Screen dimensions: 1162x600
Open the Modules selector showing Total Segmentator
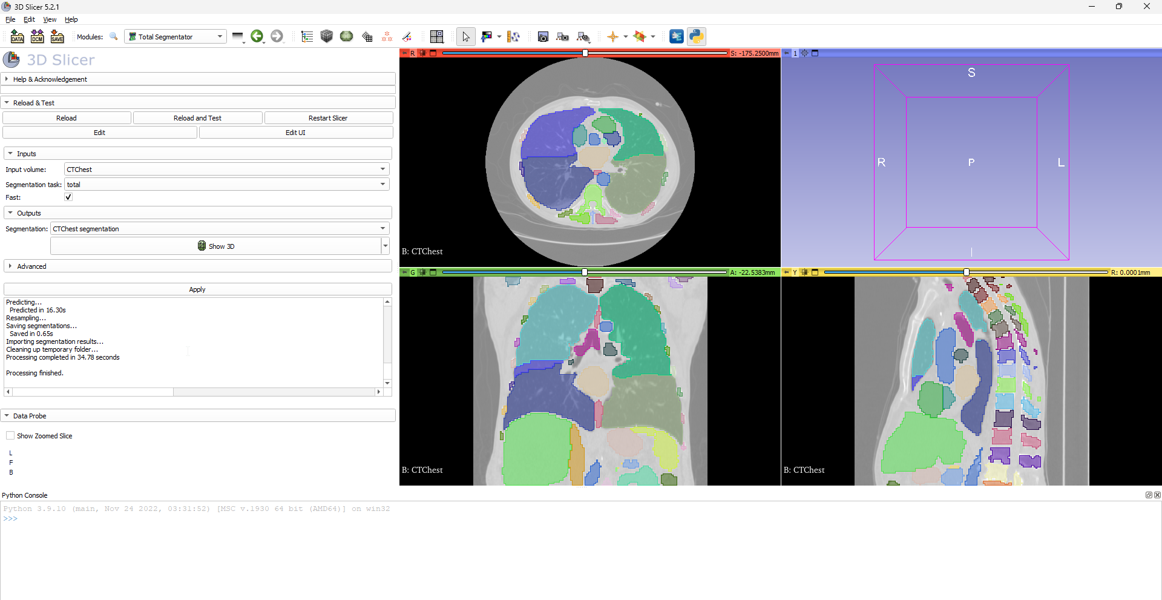(x=175, y=36)
